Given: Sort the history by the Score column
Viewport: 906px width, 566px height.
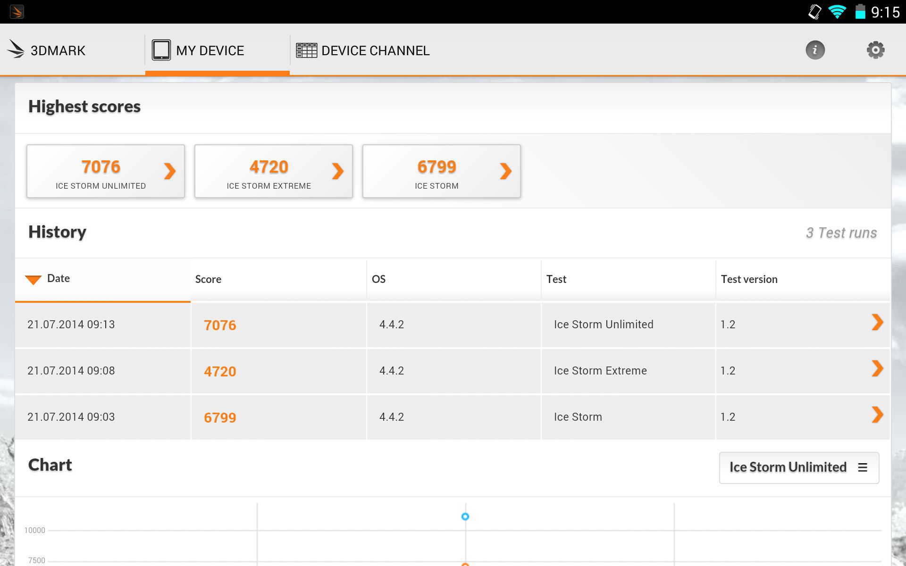Looking at the screenshot, I should pos(208,279).
